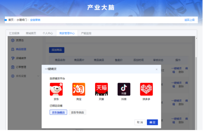Click 一键铺货 in the fourth table row
The height and width of the screenshot is (132, 203).
[x=177, y=119]
